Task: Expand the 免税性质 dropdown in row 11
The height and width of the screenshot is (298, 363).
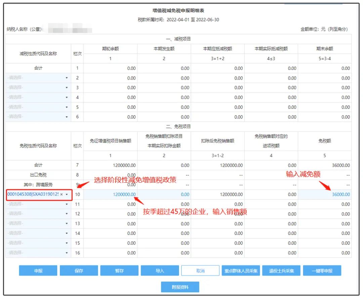Action: point(67,204)
